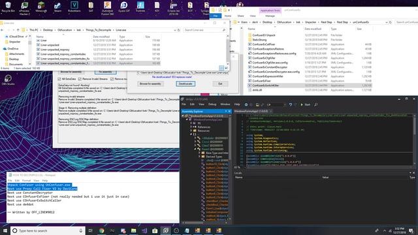The height and width of the screenshot is (235, 418).
Task: Open the notification center icon
Action: [x=411, y=230]
